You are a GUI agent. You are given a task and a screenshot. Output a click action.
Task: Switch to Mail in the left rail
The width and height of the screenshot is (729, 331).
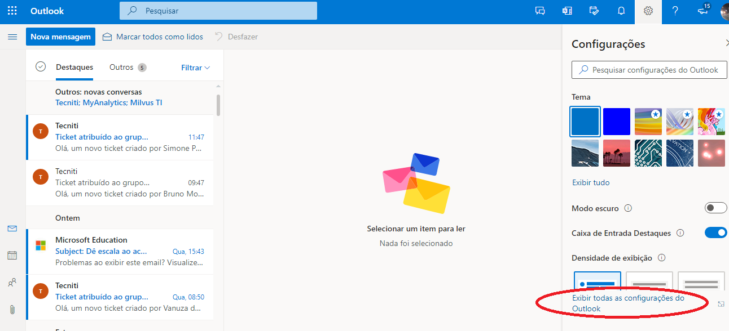point(12,229)
